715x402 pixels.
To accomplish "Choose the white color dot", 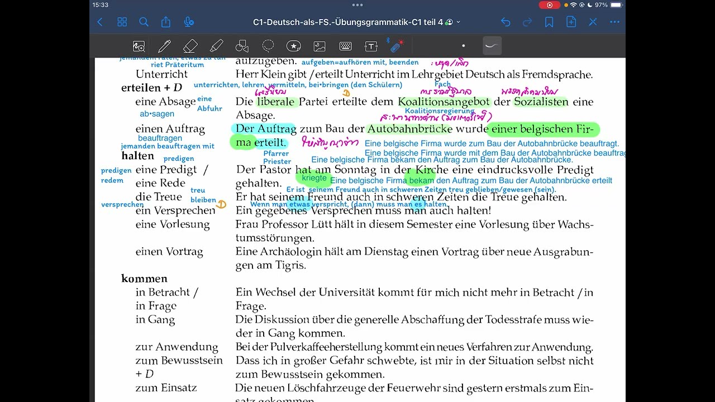I will [x=463, y=46].
